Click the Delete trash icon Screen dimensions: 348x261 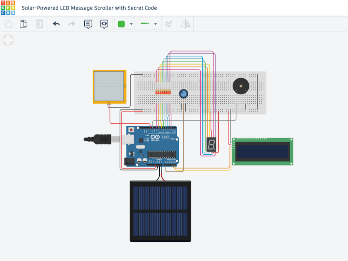[x=40, y=24]
